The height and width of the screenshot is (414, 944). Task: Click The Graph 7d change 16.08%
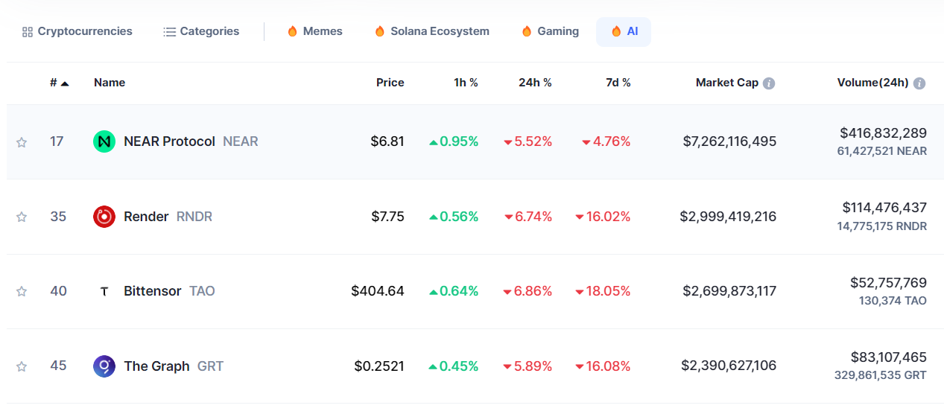coord(603,366)
